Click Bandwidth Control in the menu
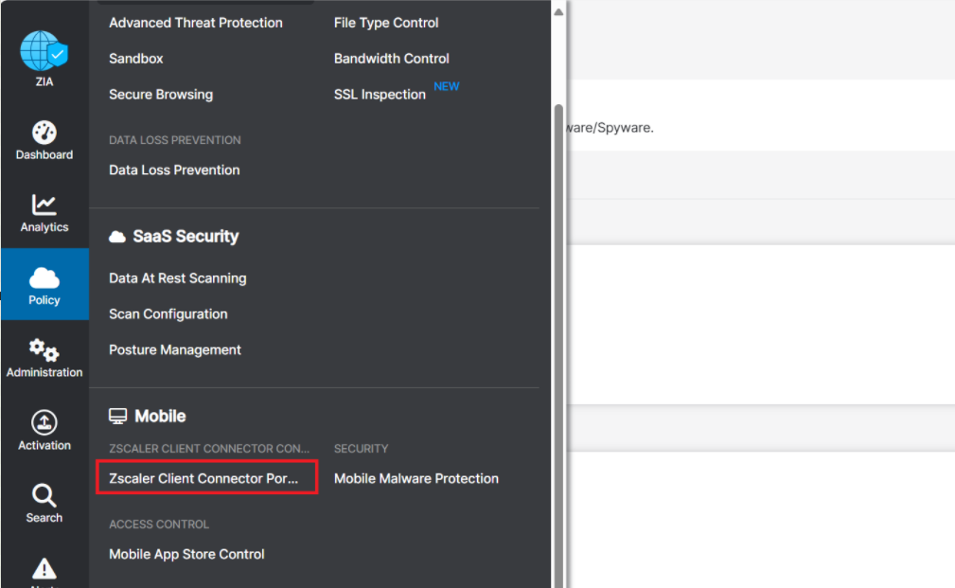Image resolution: width=955 pixels, height=588 pixels. (x=391, y=58)
